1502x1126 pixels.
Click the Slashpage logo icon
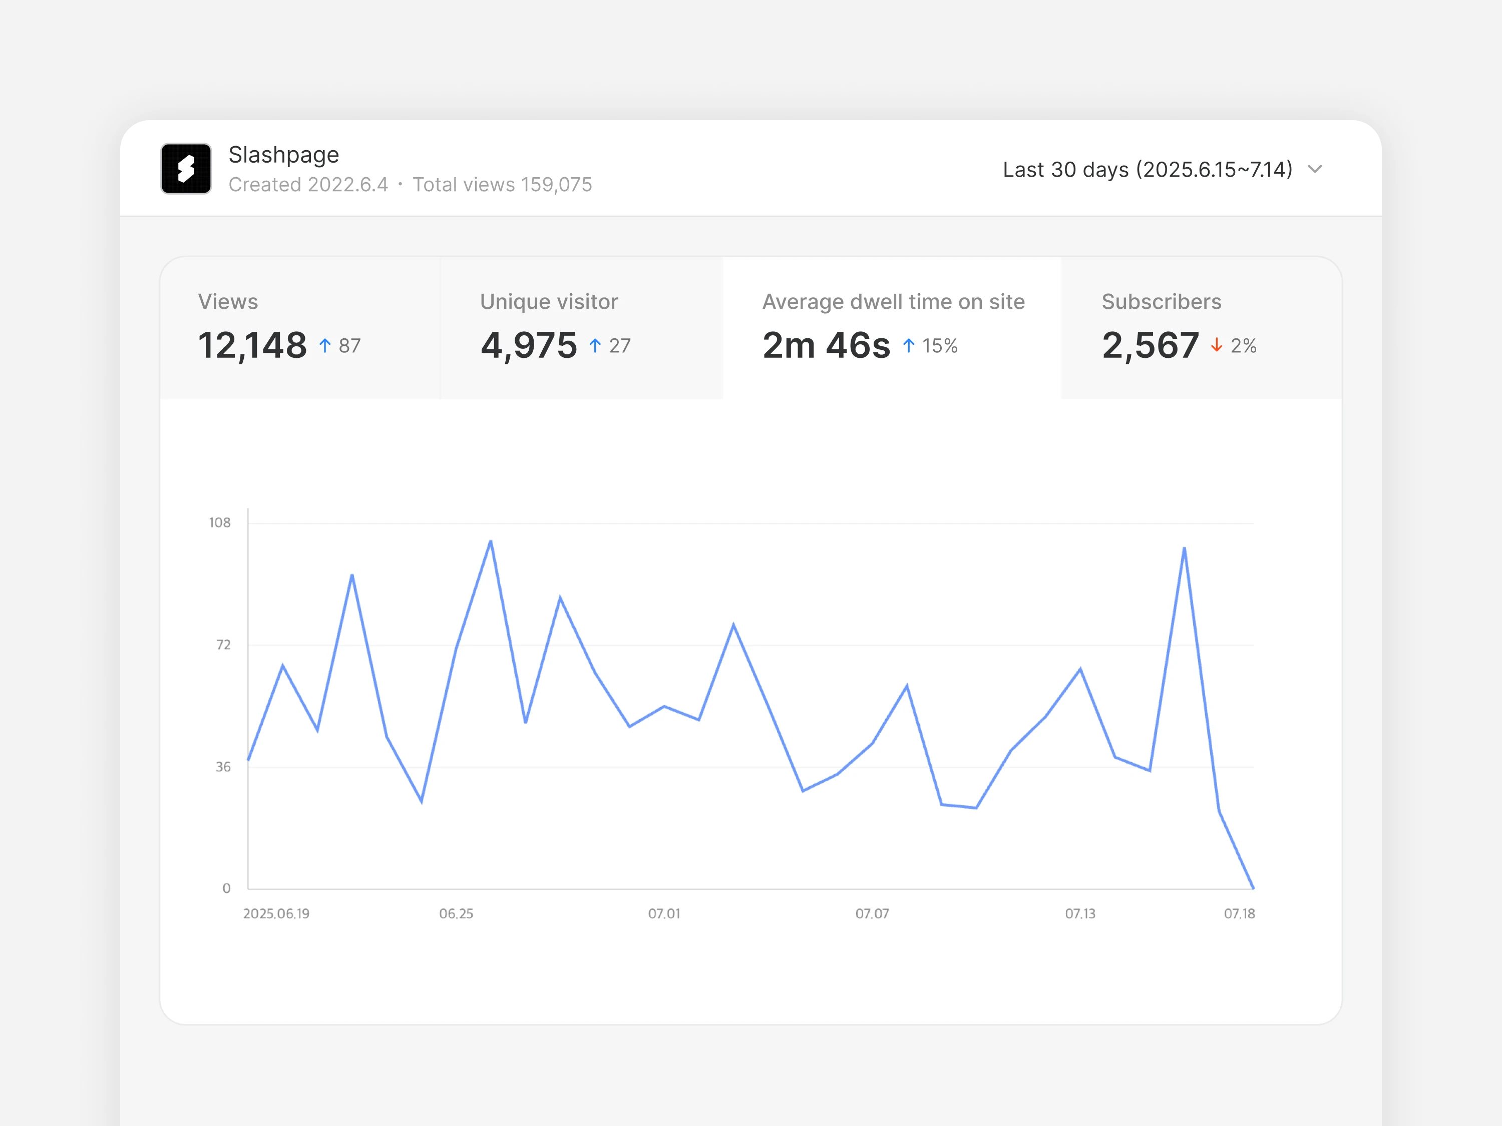pos(186,168)
